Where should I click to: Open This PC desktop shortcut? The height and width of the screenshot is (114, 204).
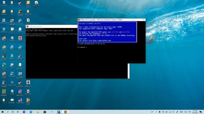(20, 47)
